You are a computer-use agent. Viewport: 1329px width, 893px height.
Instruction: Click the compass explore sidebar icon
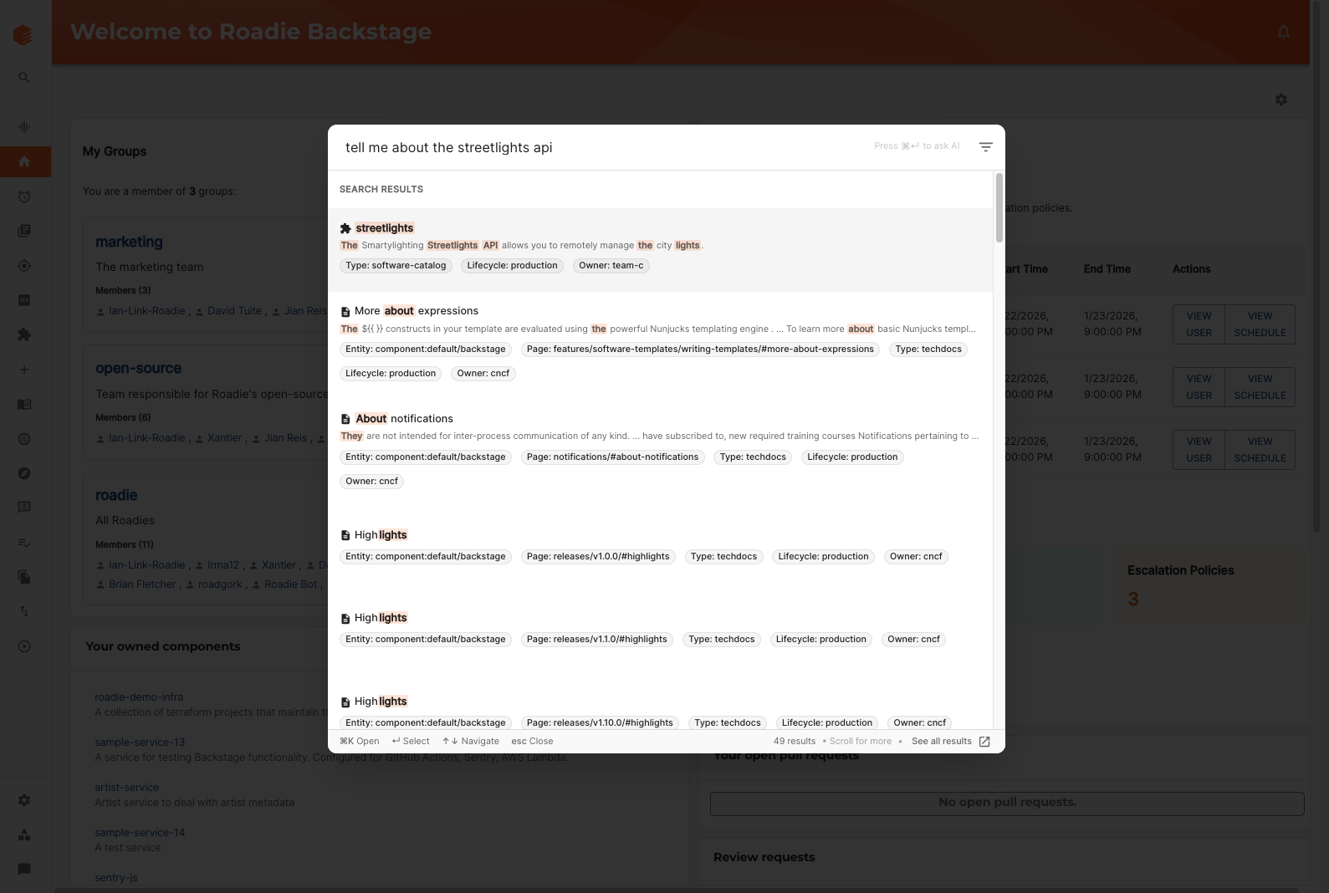click(x=24, y=473)
